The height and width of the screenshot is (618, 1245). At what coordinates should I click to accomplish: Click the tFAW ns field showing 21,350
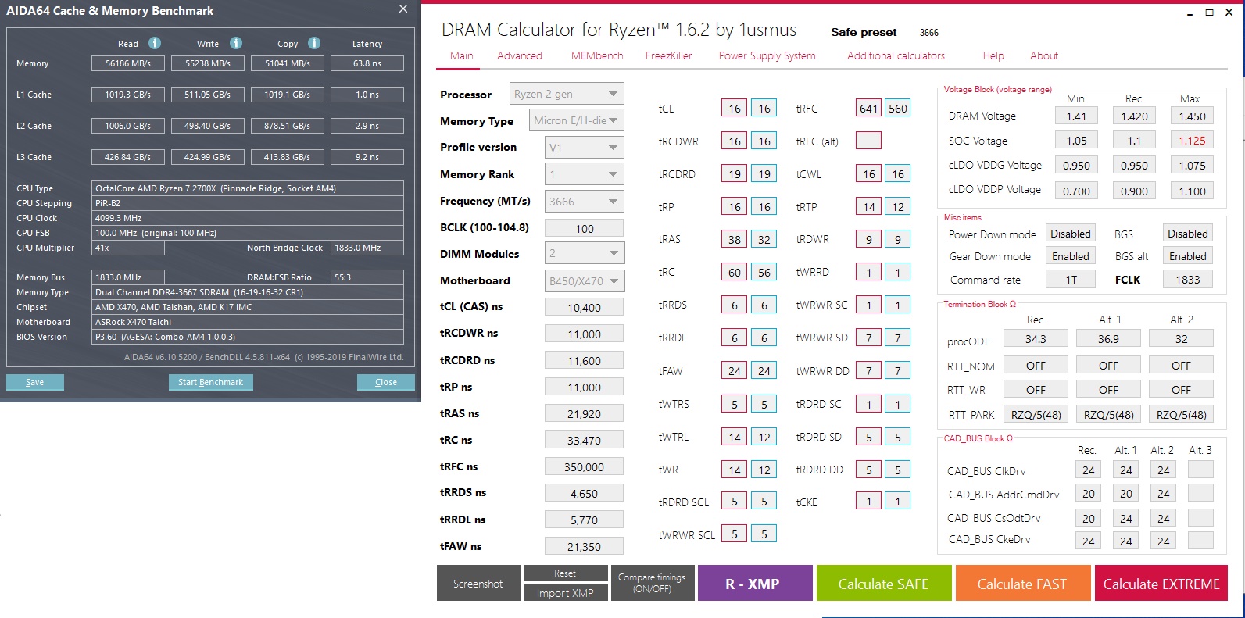(x=584, y=546)
